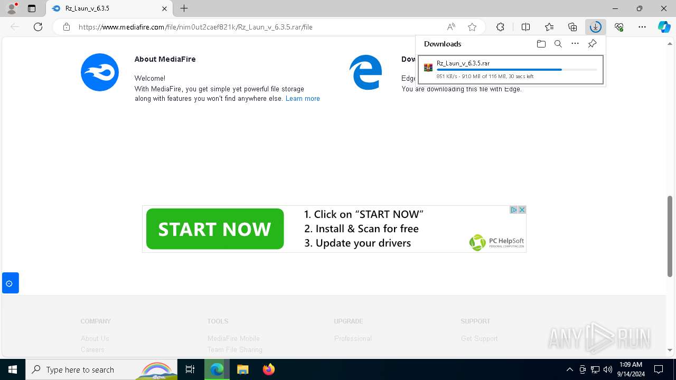Click the PC HelpSoft logo
The height and width of the screenshot is (380, 676).
tap(496, 242)
